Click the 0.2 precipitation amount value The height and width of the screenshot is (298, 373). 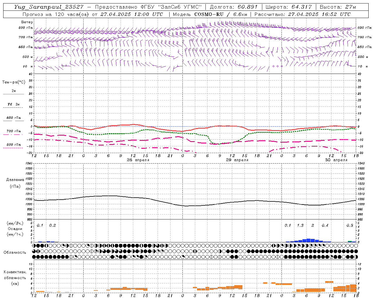[x=52, y=225]
